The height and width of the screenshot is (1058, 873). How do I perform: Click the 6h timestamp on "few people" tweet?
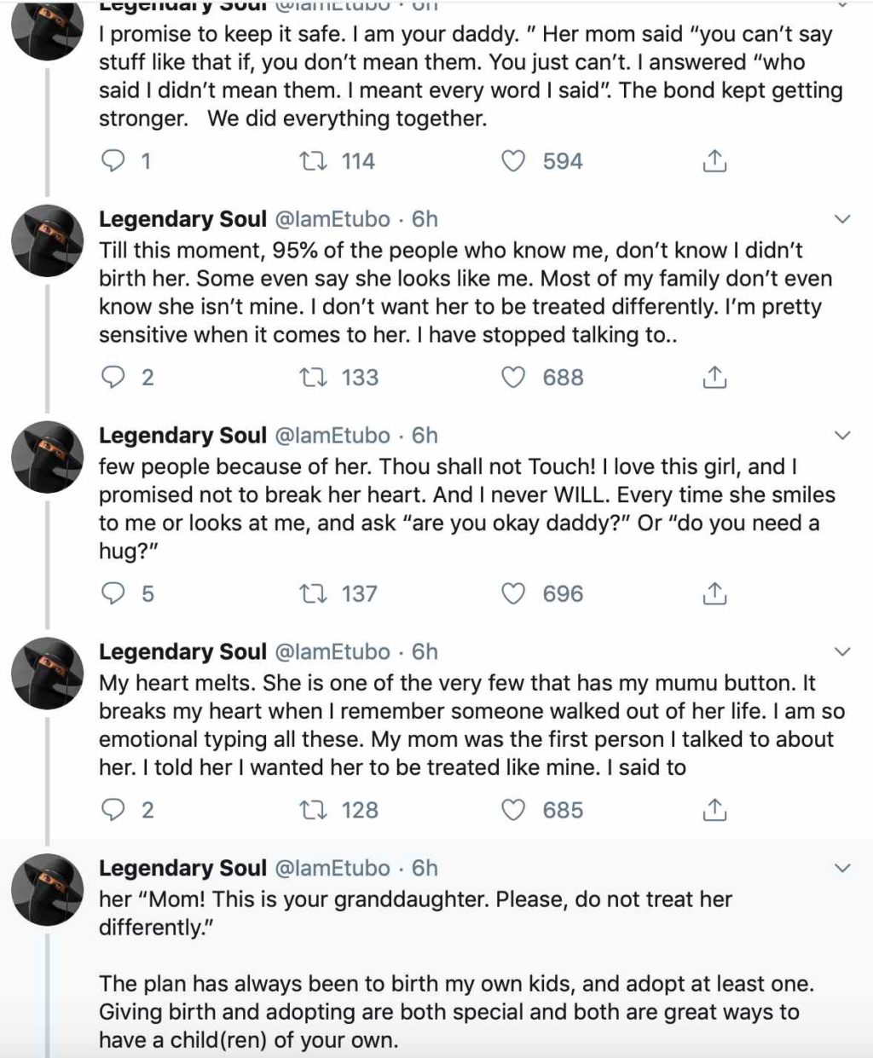(x=425, y=436)
